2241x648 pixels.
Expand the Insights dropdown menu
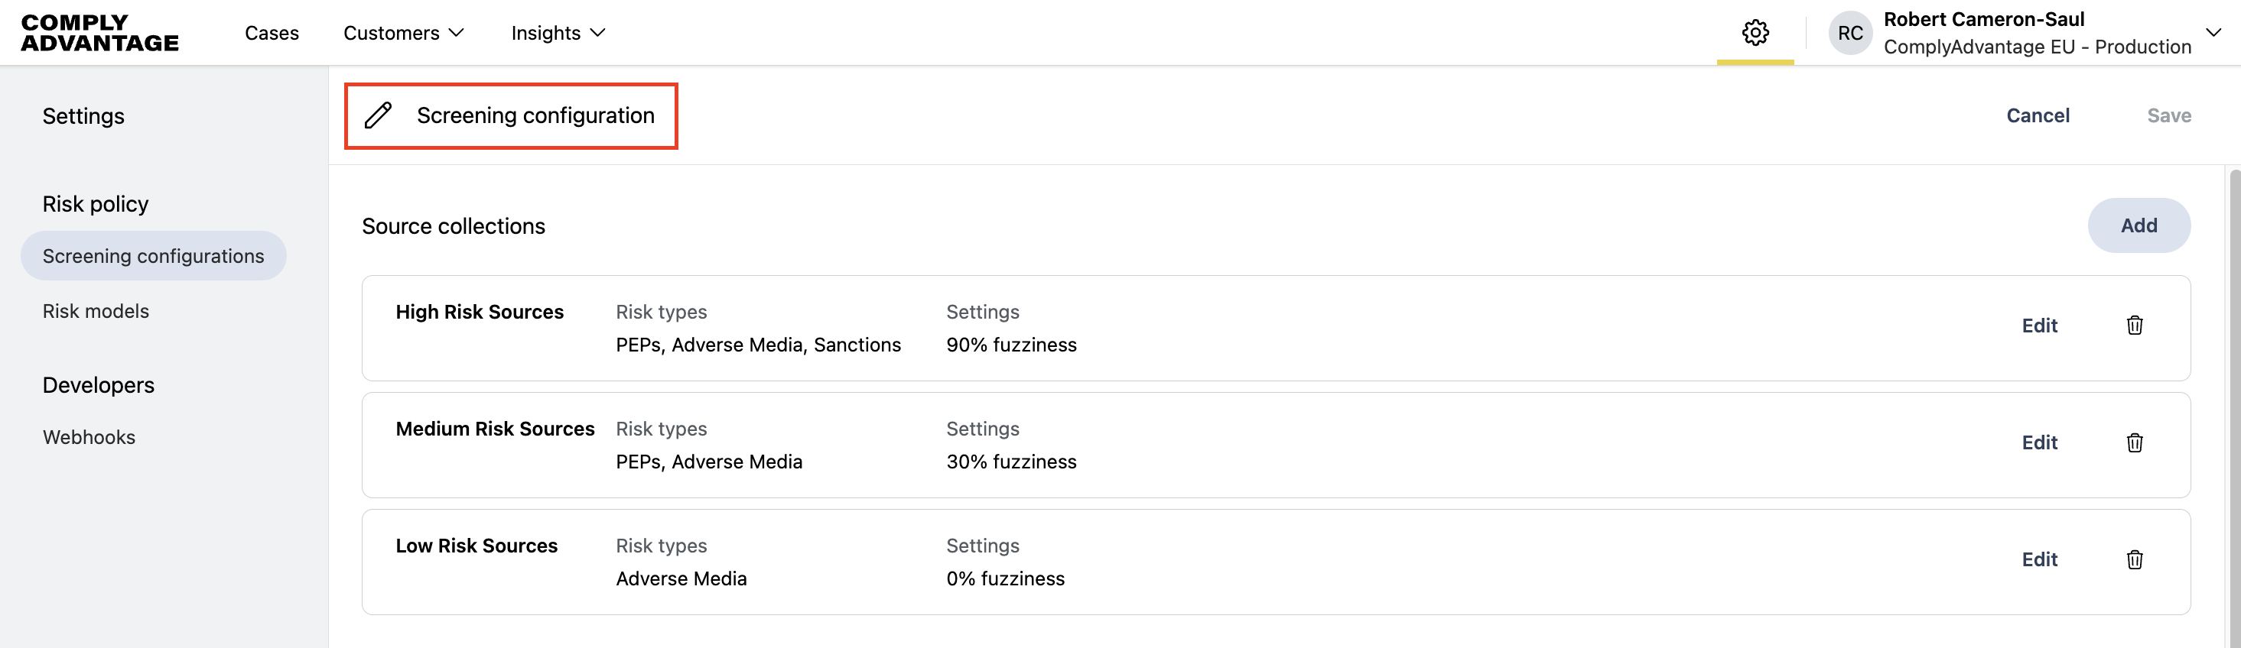point(558,33)
